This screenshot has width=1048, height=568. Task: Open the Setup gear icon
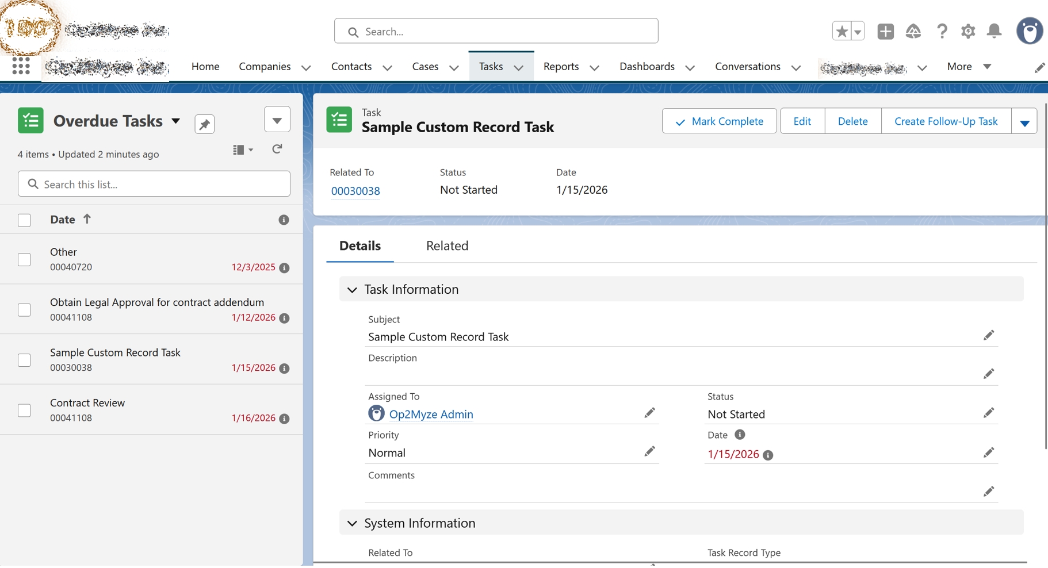tap(968, 31)
